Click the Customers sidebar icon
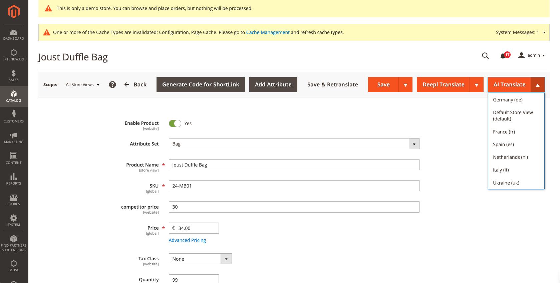 pyautogui.click(x=14, y=117)
